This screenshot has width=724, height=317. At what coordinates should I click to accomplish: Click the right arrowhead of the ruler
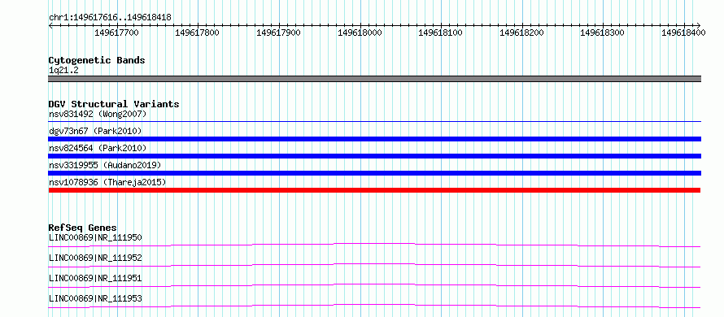click(699, 25)
